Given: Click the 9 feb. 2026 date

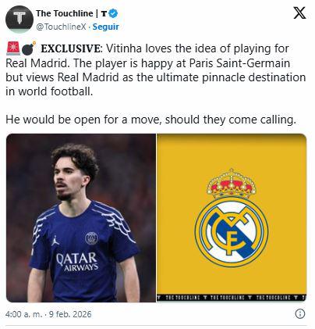Looking at the screenshot, I should 70,314.
